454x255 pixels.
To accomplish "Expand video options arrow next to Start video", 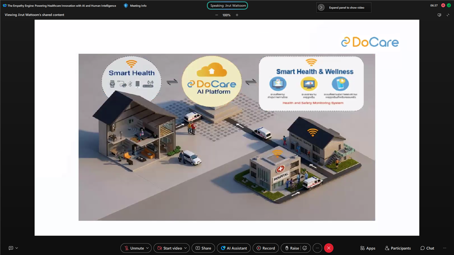I will [x=186, y=248].
